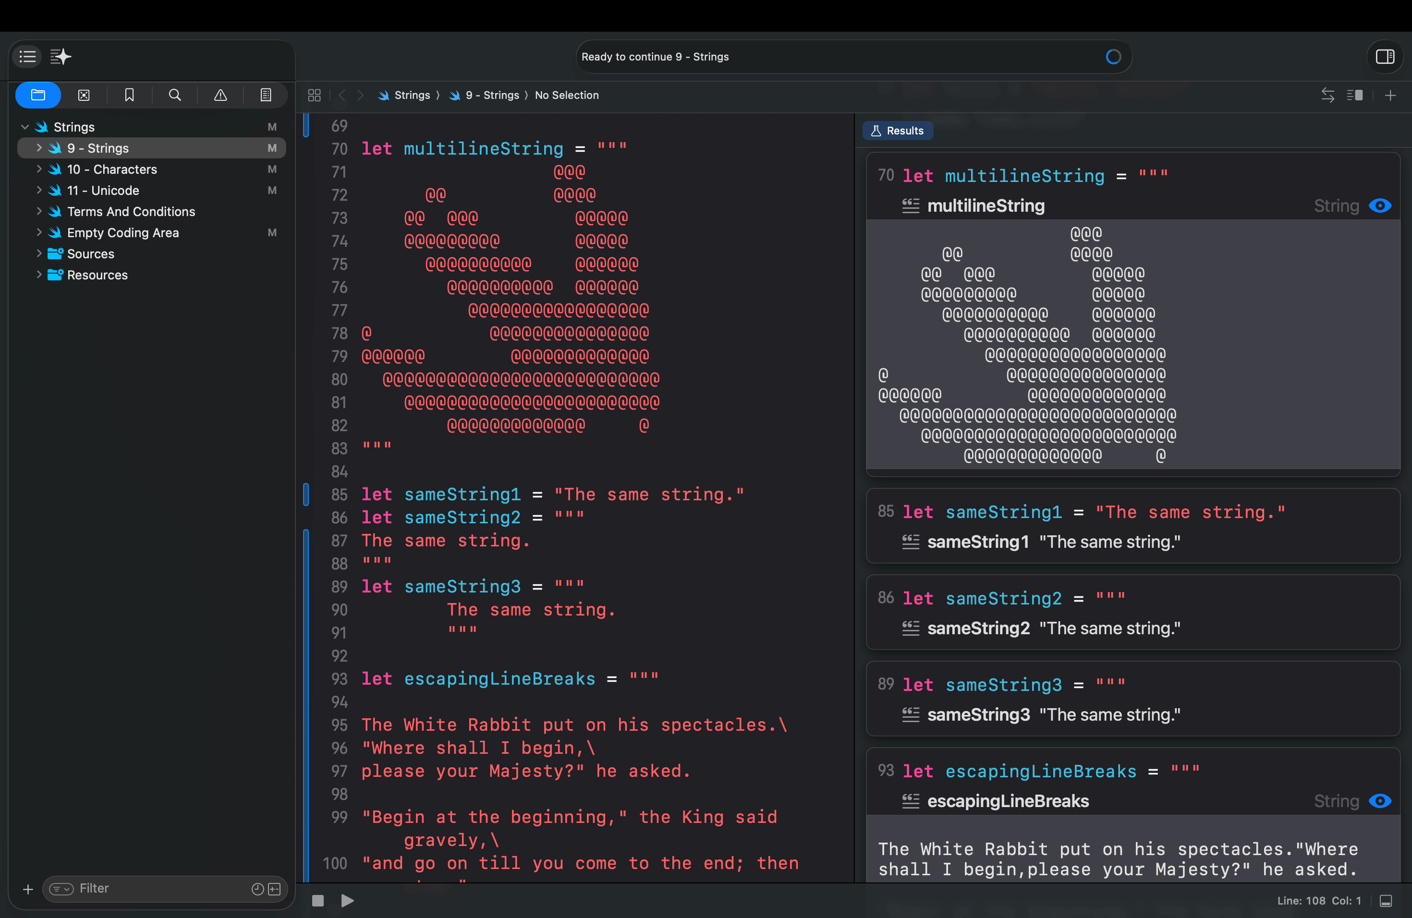This screenshot has height=918, width=1412.
Task: Click the Strings breadcrumb item
Action: click(x=404, y=95)
